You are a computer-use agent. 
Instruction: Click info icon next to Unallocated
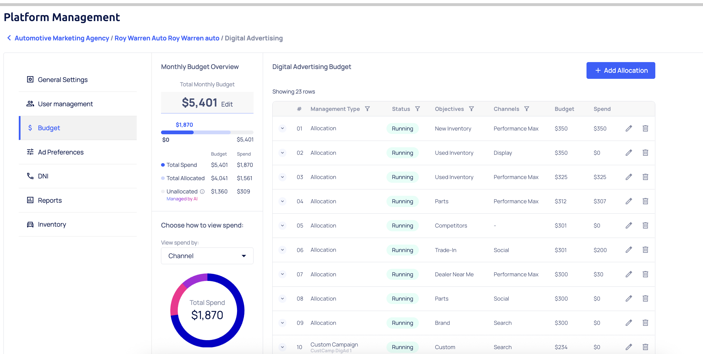coord(202,191)
